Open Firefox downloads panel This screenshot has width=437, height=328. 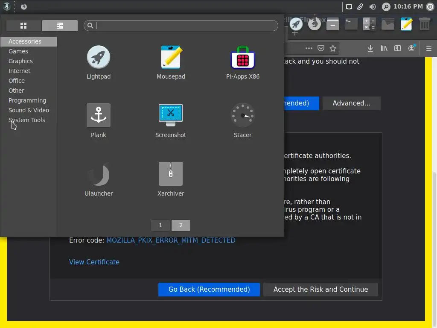point(370,49)
